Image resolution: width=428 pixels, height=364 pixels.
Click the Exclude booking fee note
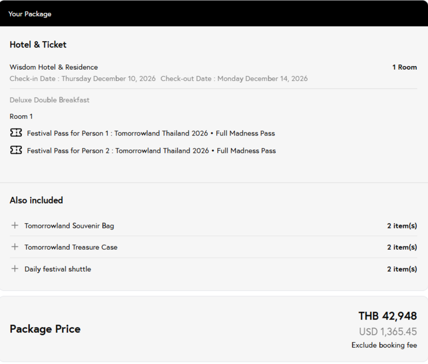(x=384, y=345)
